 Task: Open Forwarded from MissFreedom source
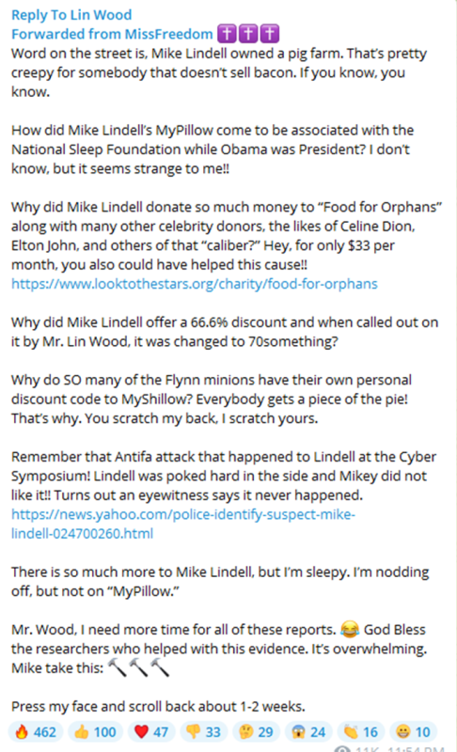(x=112, y=34)
